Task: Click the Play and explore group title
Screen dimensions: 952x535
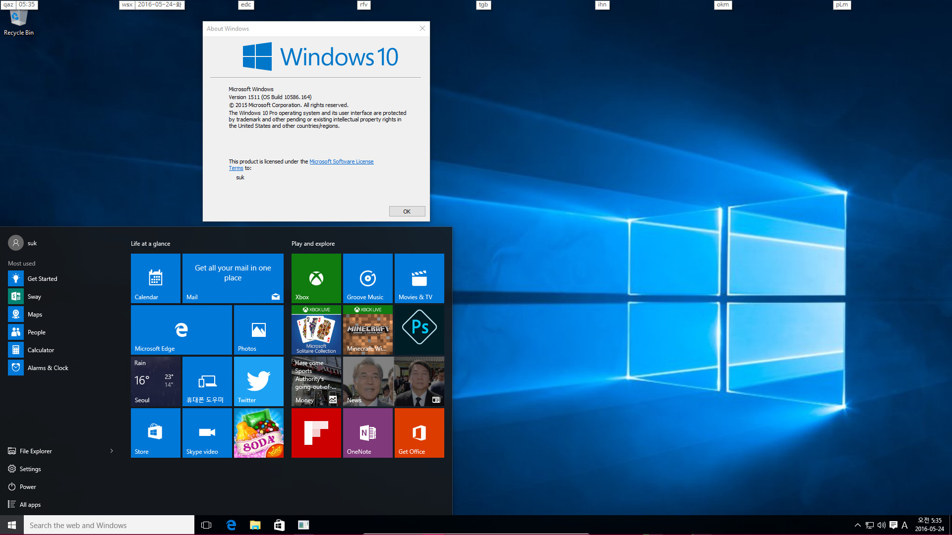Action: [313, 244]
